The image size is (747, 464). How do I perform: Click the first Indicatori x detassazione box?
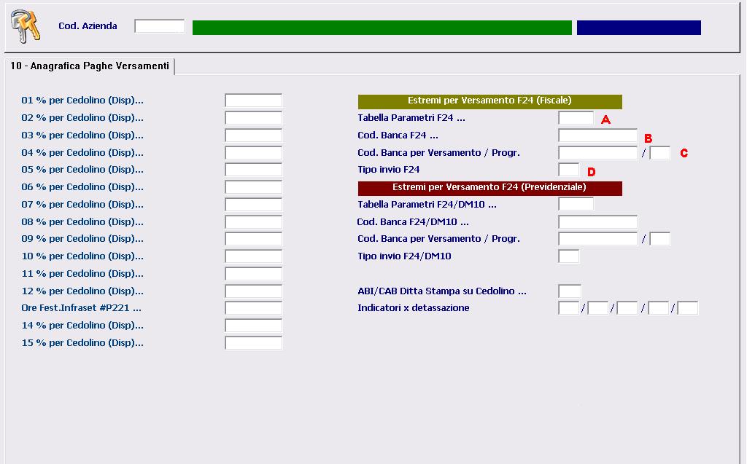[568, 308]
